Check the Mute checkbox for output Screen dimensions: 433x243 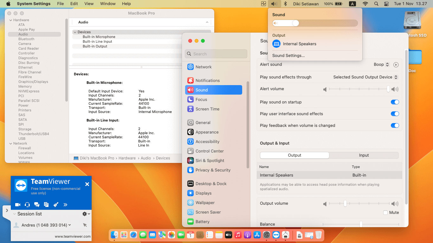tap(385, 213)
